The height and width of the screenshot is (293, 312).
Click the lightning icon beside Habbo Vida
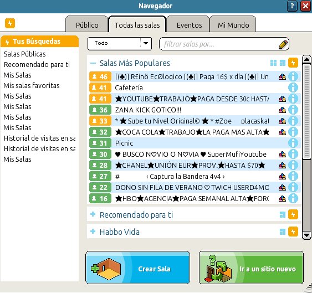coord(293,232)
